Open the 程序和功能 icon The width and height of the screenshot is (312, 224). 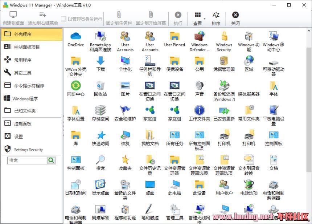pyautogui.click(x=125, y=209)
